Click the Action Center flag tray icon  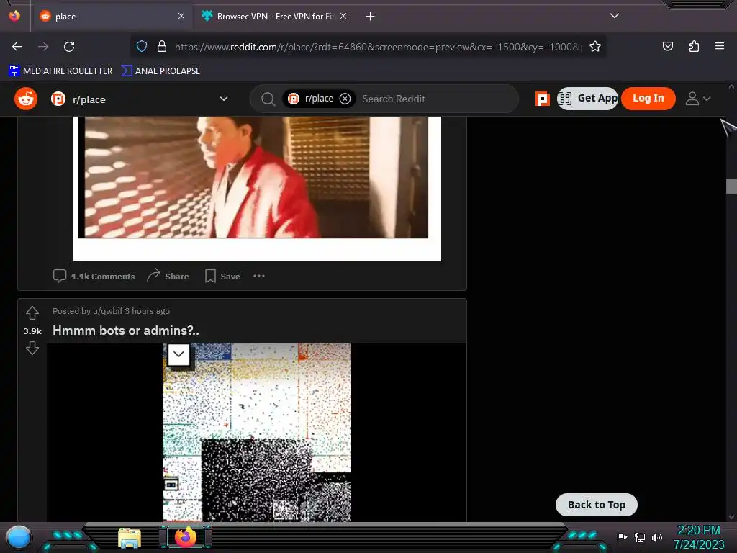click(x=622, y=537)
